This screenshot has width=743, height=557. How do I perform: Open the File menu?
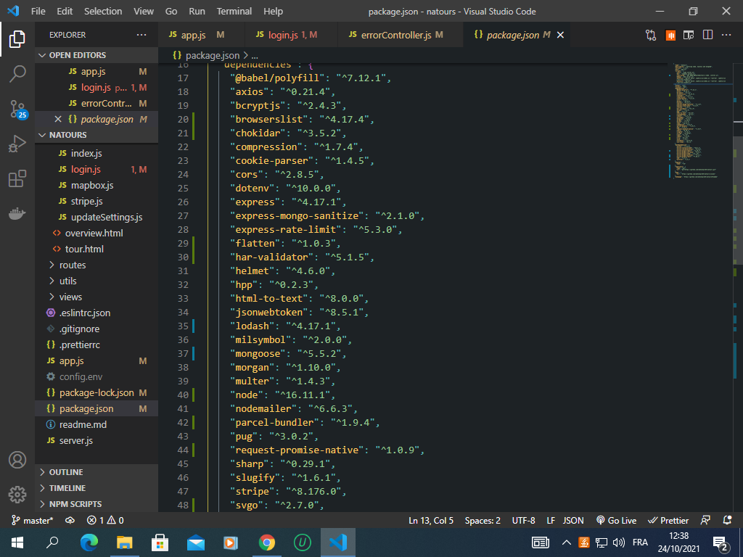click(38, 11)
